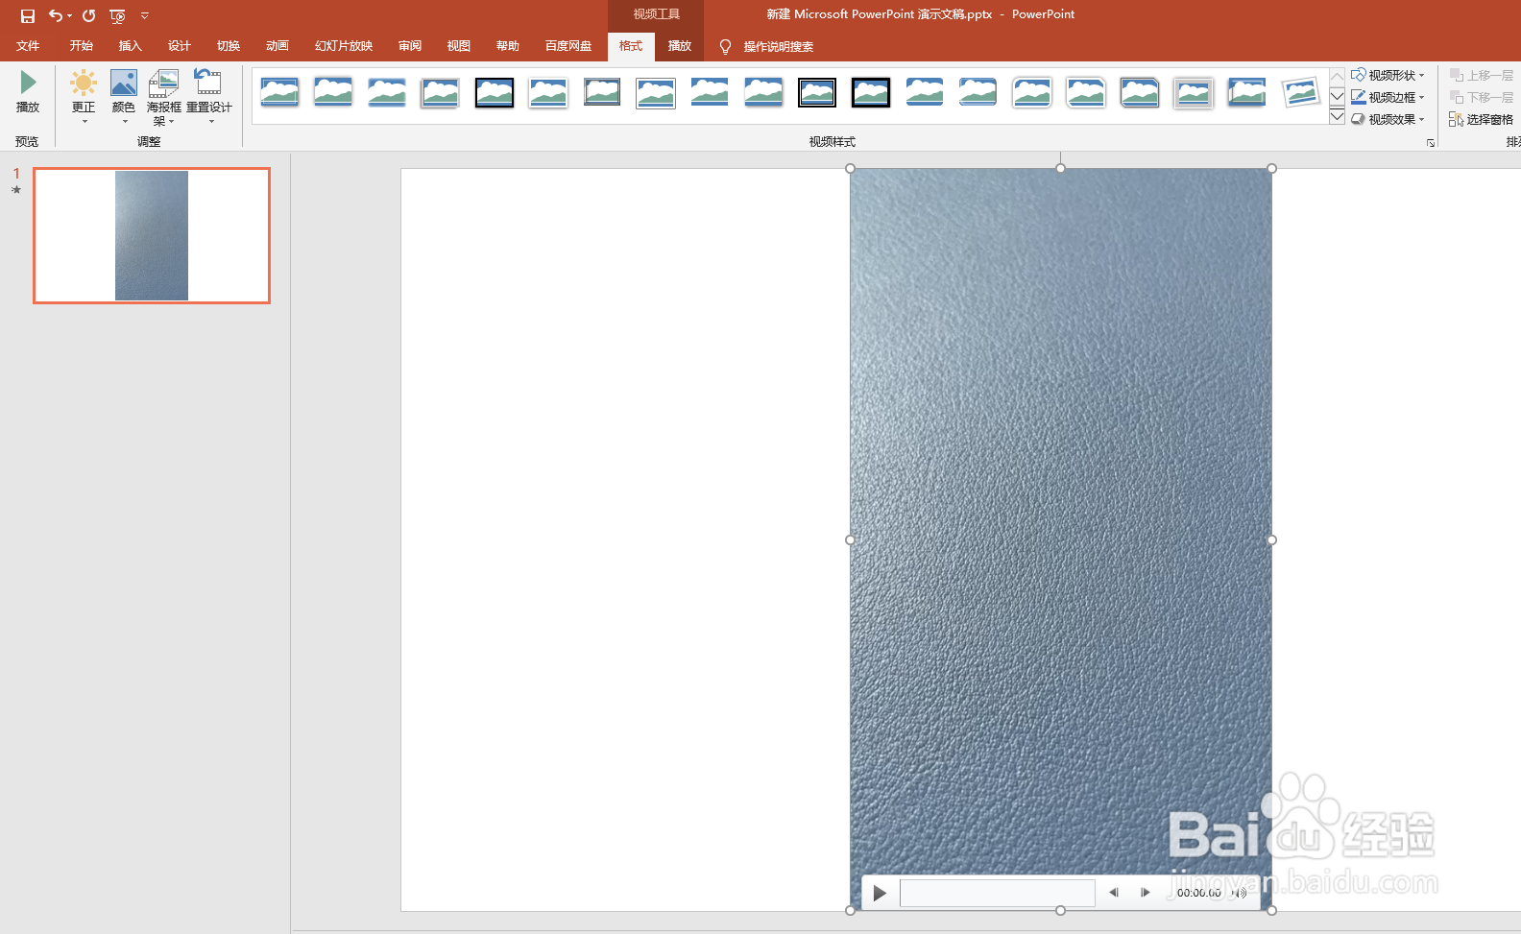1521x934 pixels.
Task: Apply the first video style in the gallery
Action: [x=279, y=92]
